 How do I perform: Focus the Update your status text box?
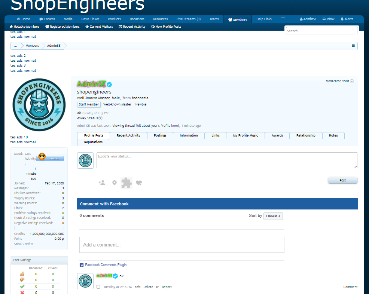[x=227, y=160]
